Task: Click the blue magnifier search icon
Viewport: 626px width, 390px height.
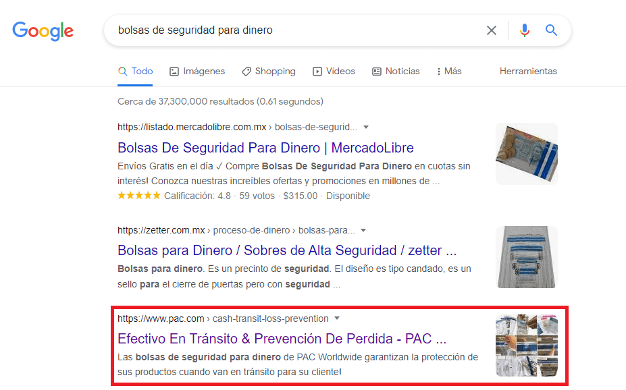Action: pos(552,30)
